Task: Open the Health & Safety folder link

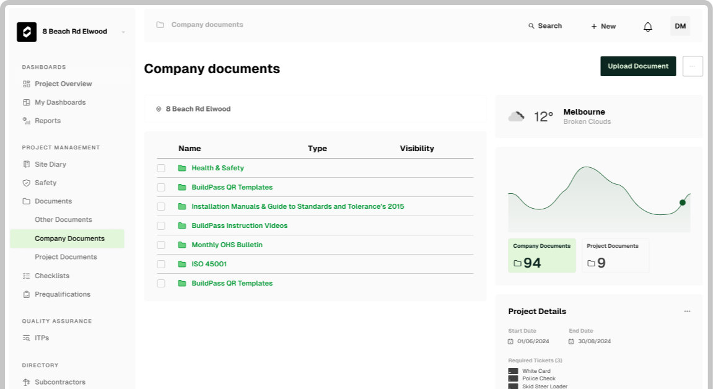Action: pyautogui.click(x=218, y=168)
